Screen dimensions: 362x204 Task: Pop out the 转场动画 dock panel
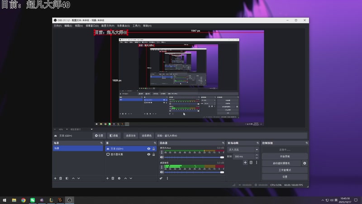click(257, 143)
